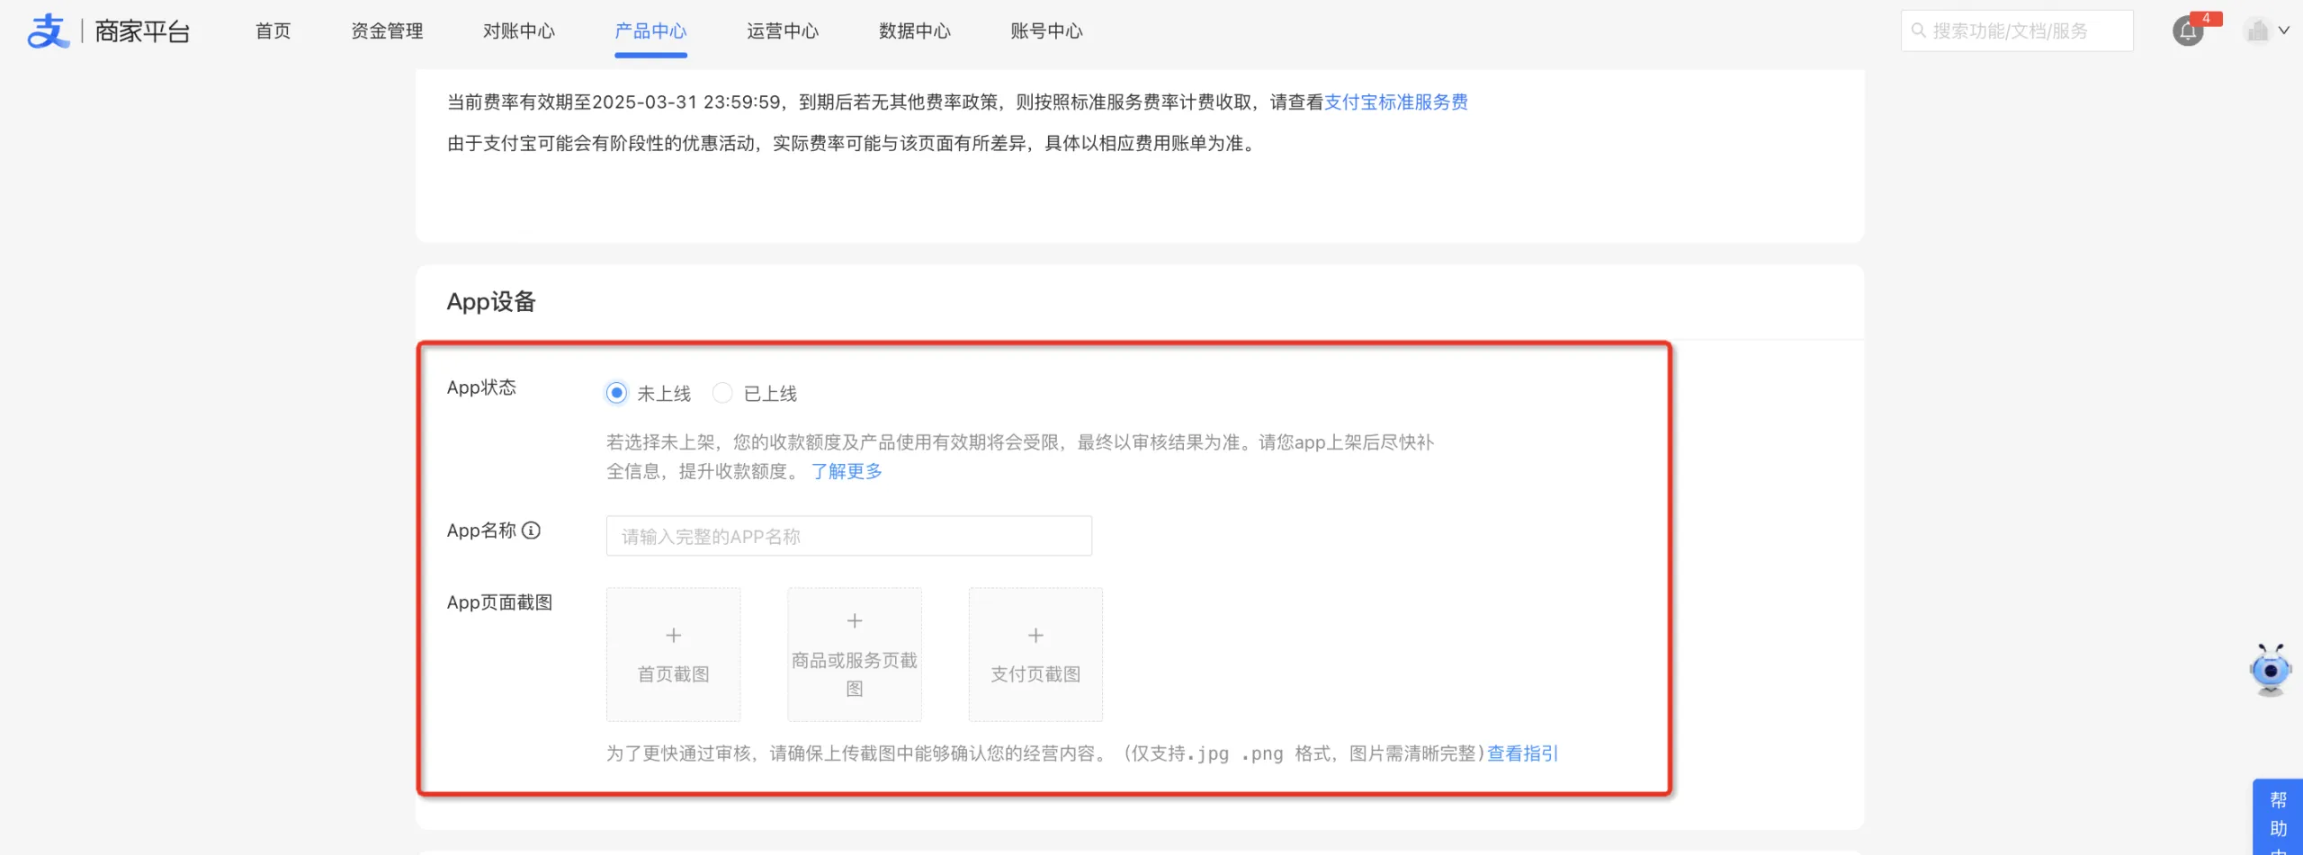Select the 已上线 radio option

(x=722, y=393)
